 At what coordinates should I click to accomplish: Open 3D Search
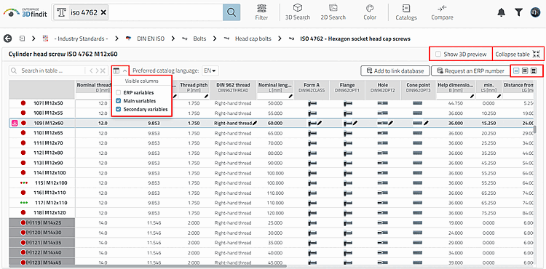pos(297,12)
